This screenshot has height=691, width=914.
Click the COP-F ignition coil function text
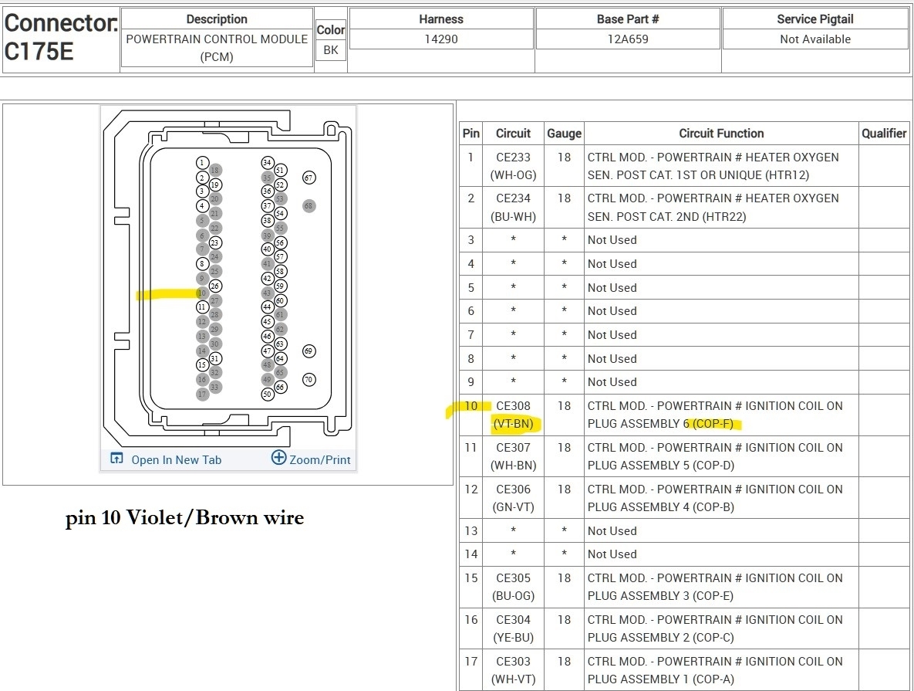pyautogui.click(x=715, y=415)
